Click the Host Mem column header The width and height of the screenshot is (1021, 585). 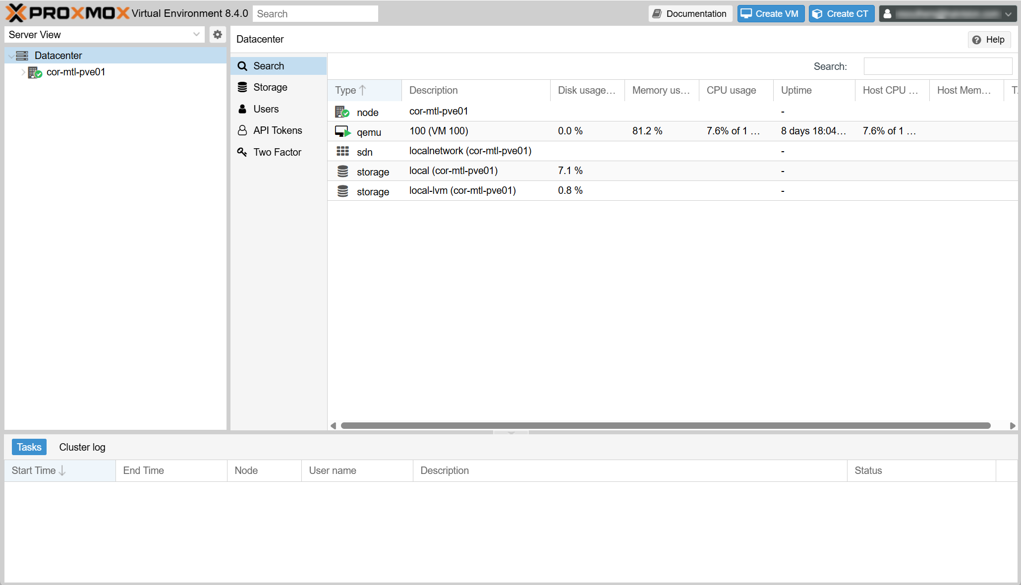[x=966, y=90]
